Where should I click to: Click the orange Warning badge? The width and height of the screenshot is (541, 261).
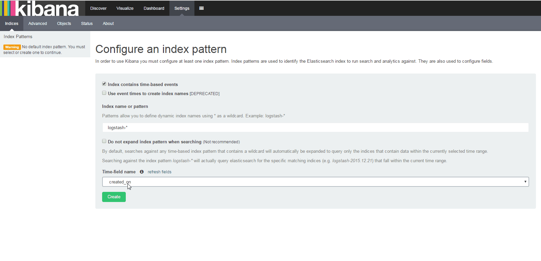12,47
